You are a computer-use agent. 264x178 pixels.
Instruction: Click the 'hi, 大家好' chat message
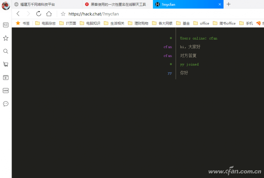[x=190, y=47]
